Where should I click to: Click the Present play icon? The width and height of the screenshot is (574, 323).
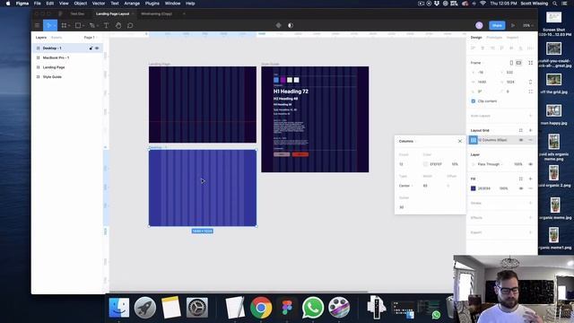tap(513, 26)
